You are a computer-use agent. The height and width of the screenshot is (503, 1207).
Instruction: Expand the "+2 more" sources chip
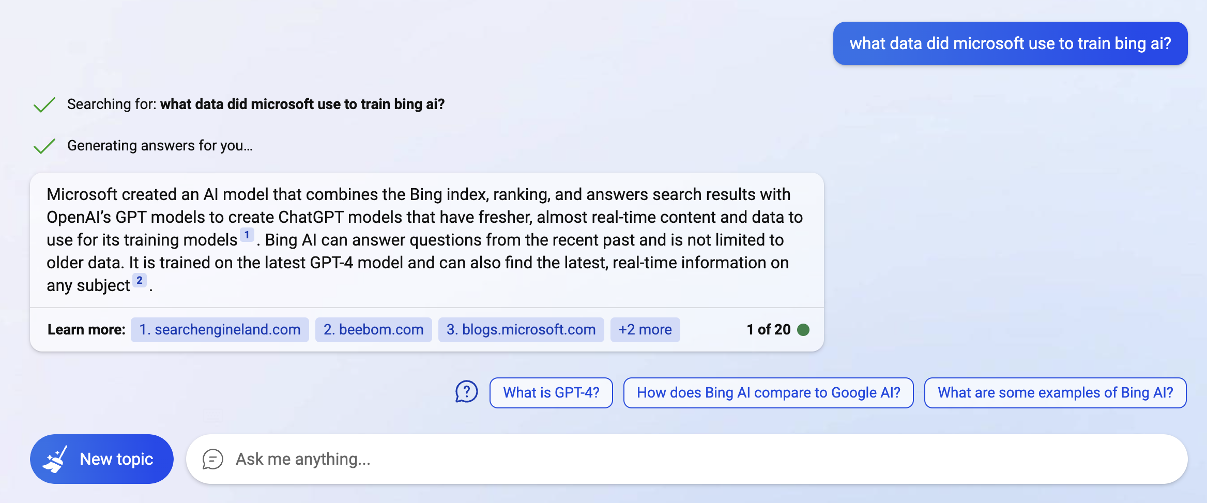(x=645, y=330)
